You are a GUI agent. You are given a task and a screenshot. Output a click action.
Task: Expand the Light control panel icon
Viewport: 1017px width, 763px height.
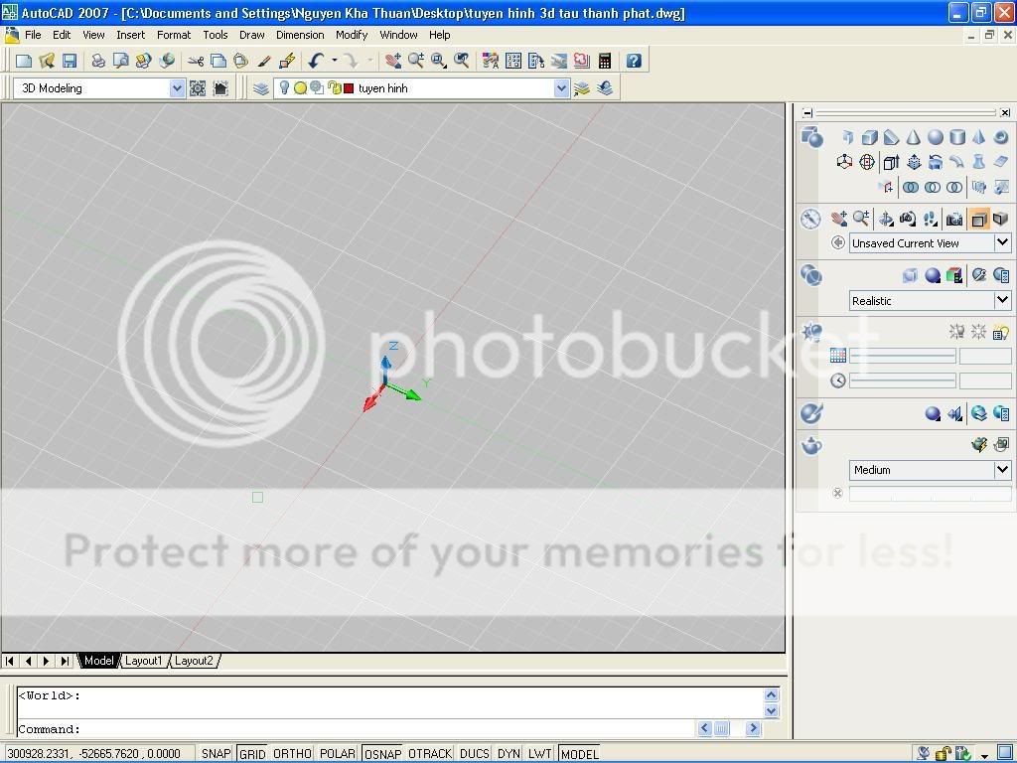coord(811,332)
